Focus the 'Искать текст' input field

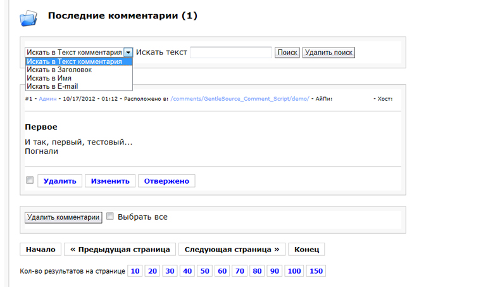[x=231, y=53]
